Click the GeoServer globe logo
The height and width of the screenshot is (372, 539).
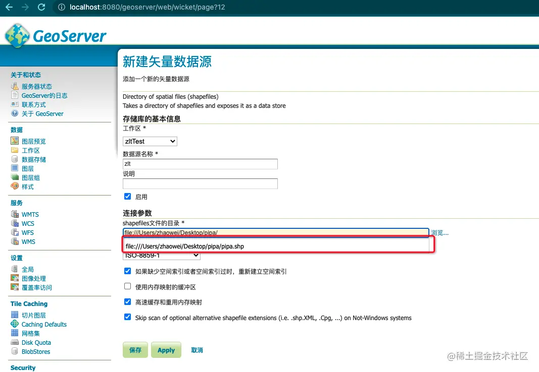tap(17, 36)
